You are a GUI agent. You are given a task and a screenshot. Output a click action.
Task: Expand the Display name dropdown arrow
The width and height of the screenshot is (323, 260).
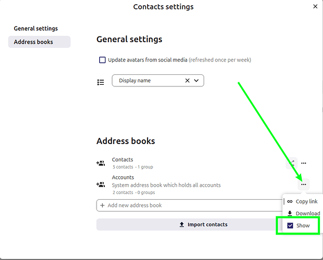196,81
